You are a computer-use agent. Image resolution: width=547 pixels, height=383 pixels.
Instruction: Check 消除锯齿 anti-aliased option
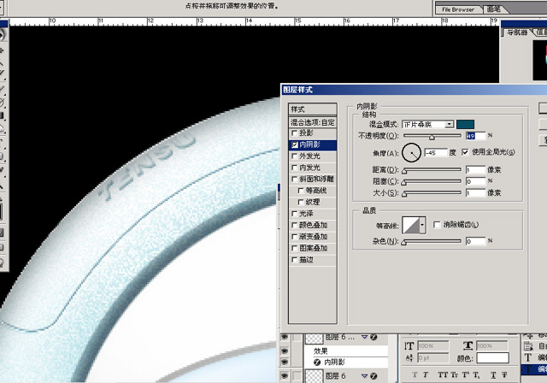coord(437,225)
